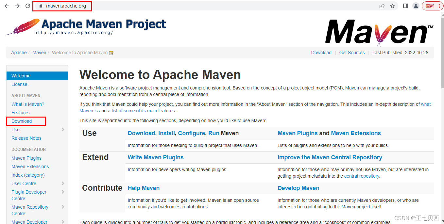
Task: Click the Develop Maven link
Action: pyautogui.click(x=299, y=188)
